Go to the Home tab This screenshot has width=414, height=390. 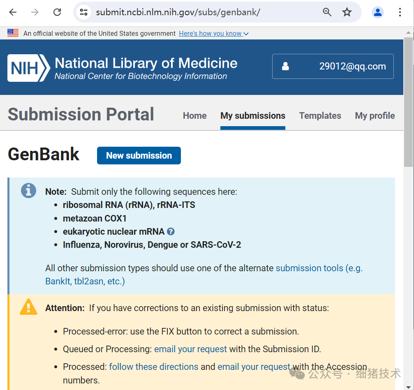tap(194, 116)
